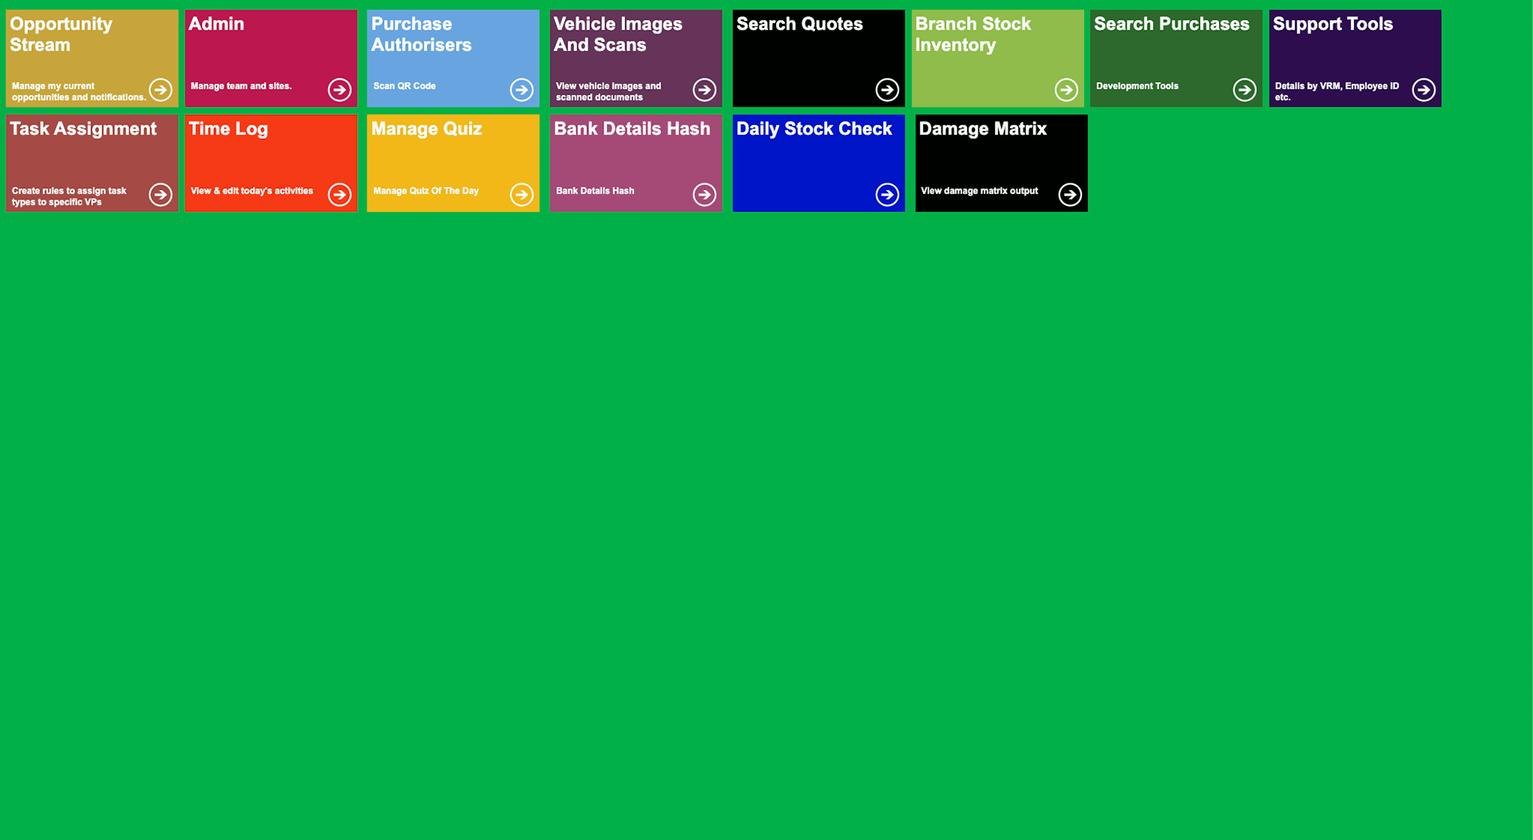The height and width of the screenshot is (840, 1533).
Task: Click the 'Scan QR Code' description
Action: (404, 86)
